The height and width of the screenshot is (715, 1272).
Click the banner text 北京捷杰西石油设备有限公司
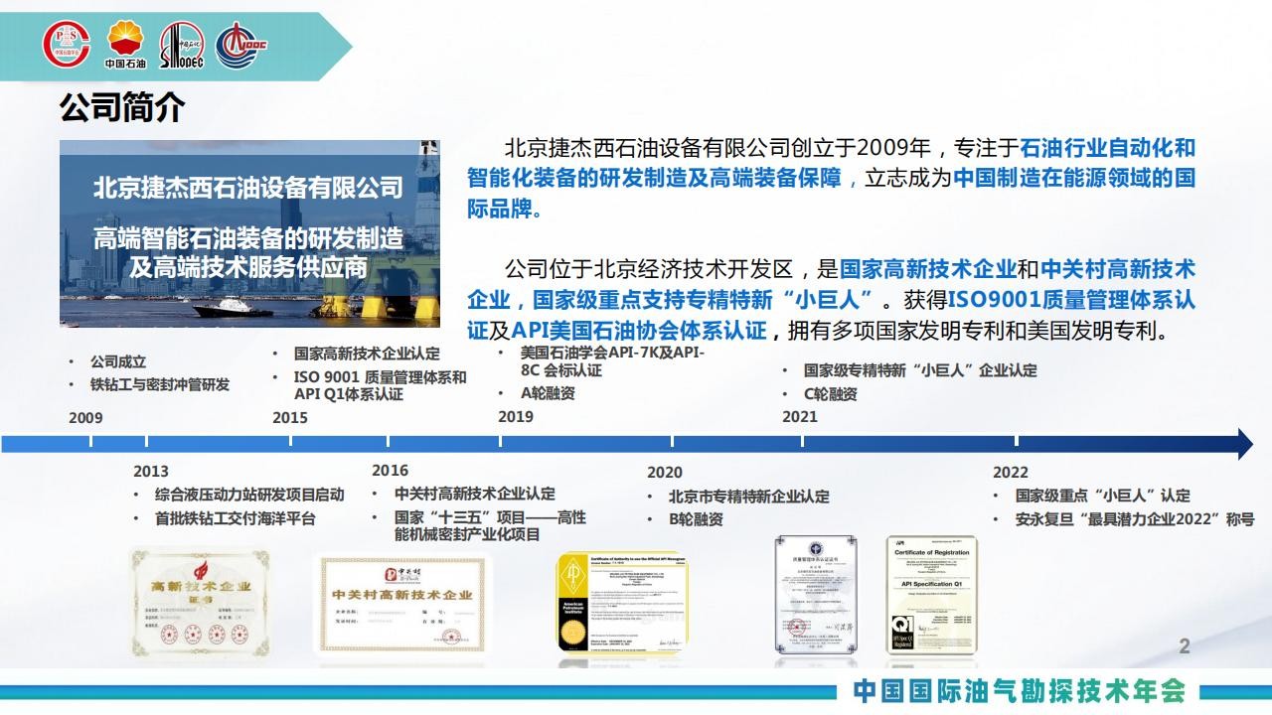pos(248,188)
